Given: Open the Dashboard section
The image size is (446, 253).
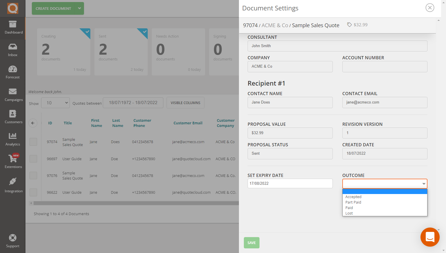Looking at the screenshot, I should click(x=13, y=28).
